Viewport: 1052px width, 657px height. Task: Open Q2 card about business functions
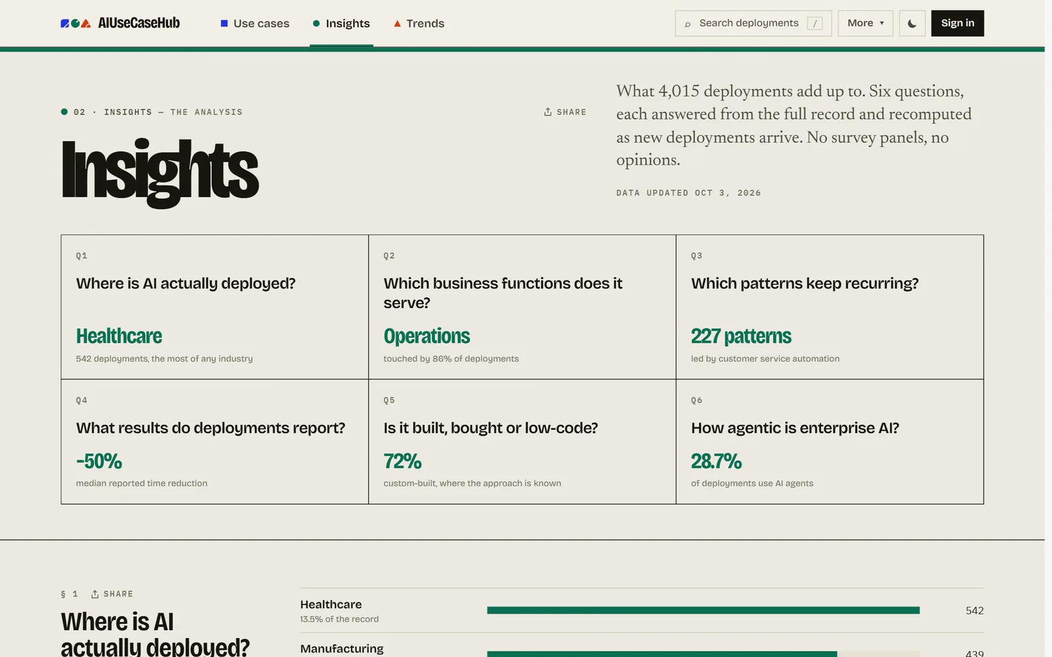pyautogui.click(x=522, y=307)
